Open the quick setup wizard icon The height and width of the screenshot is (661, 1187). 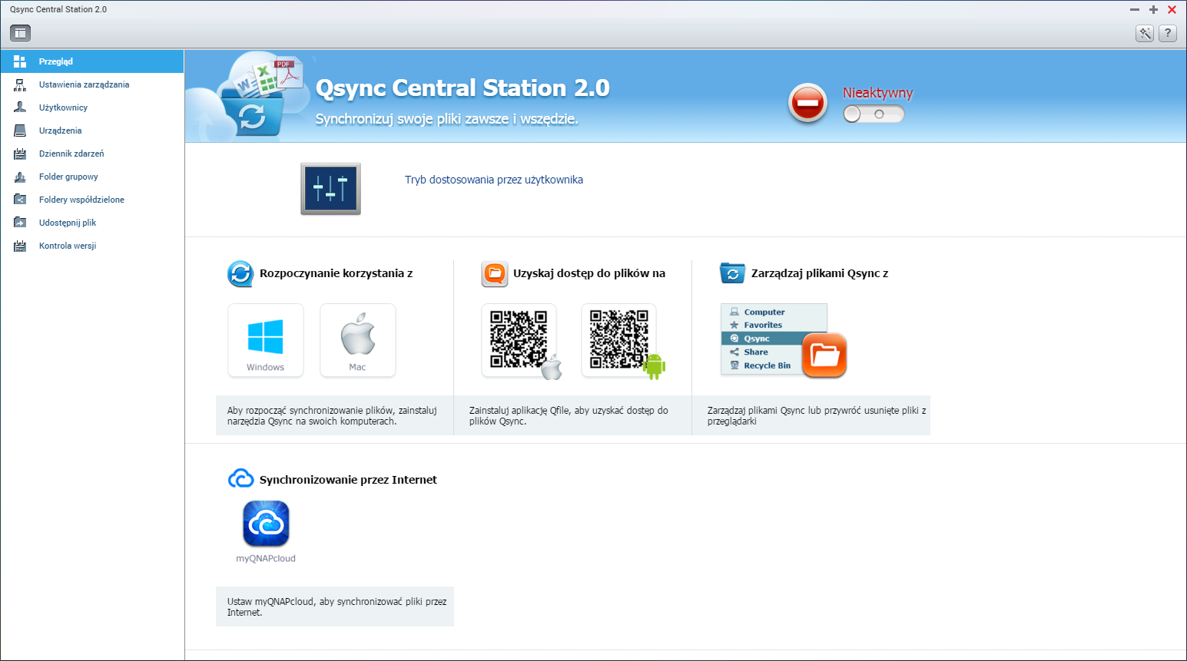[1145, 33]
